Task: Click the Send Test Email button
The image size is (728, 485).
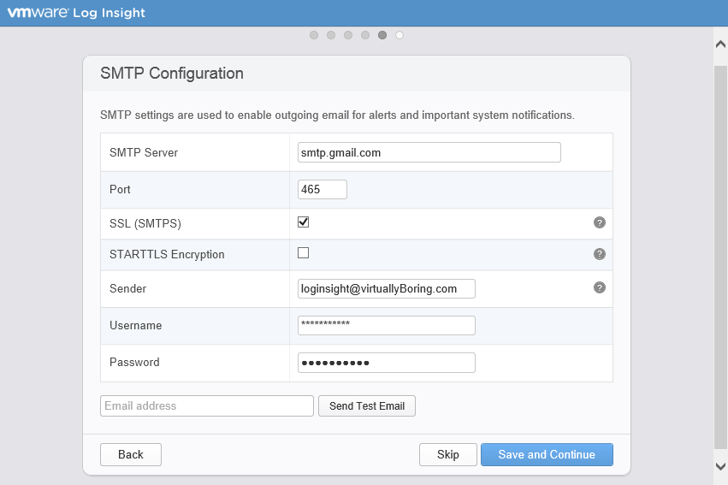Action: (367, 406)
